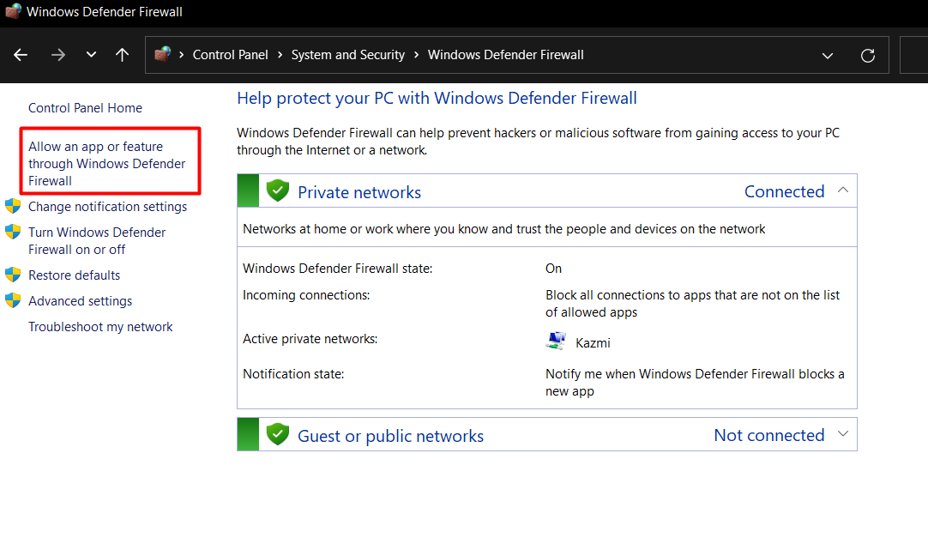Open Advanced settings

pyautogui.click(x=81, y=300)
